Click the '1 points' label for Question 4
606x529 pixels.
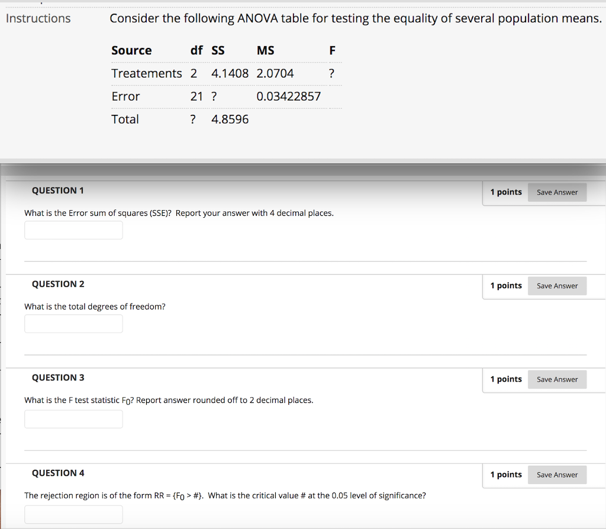tap(506, 475)
